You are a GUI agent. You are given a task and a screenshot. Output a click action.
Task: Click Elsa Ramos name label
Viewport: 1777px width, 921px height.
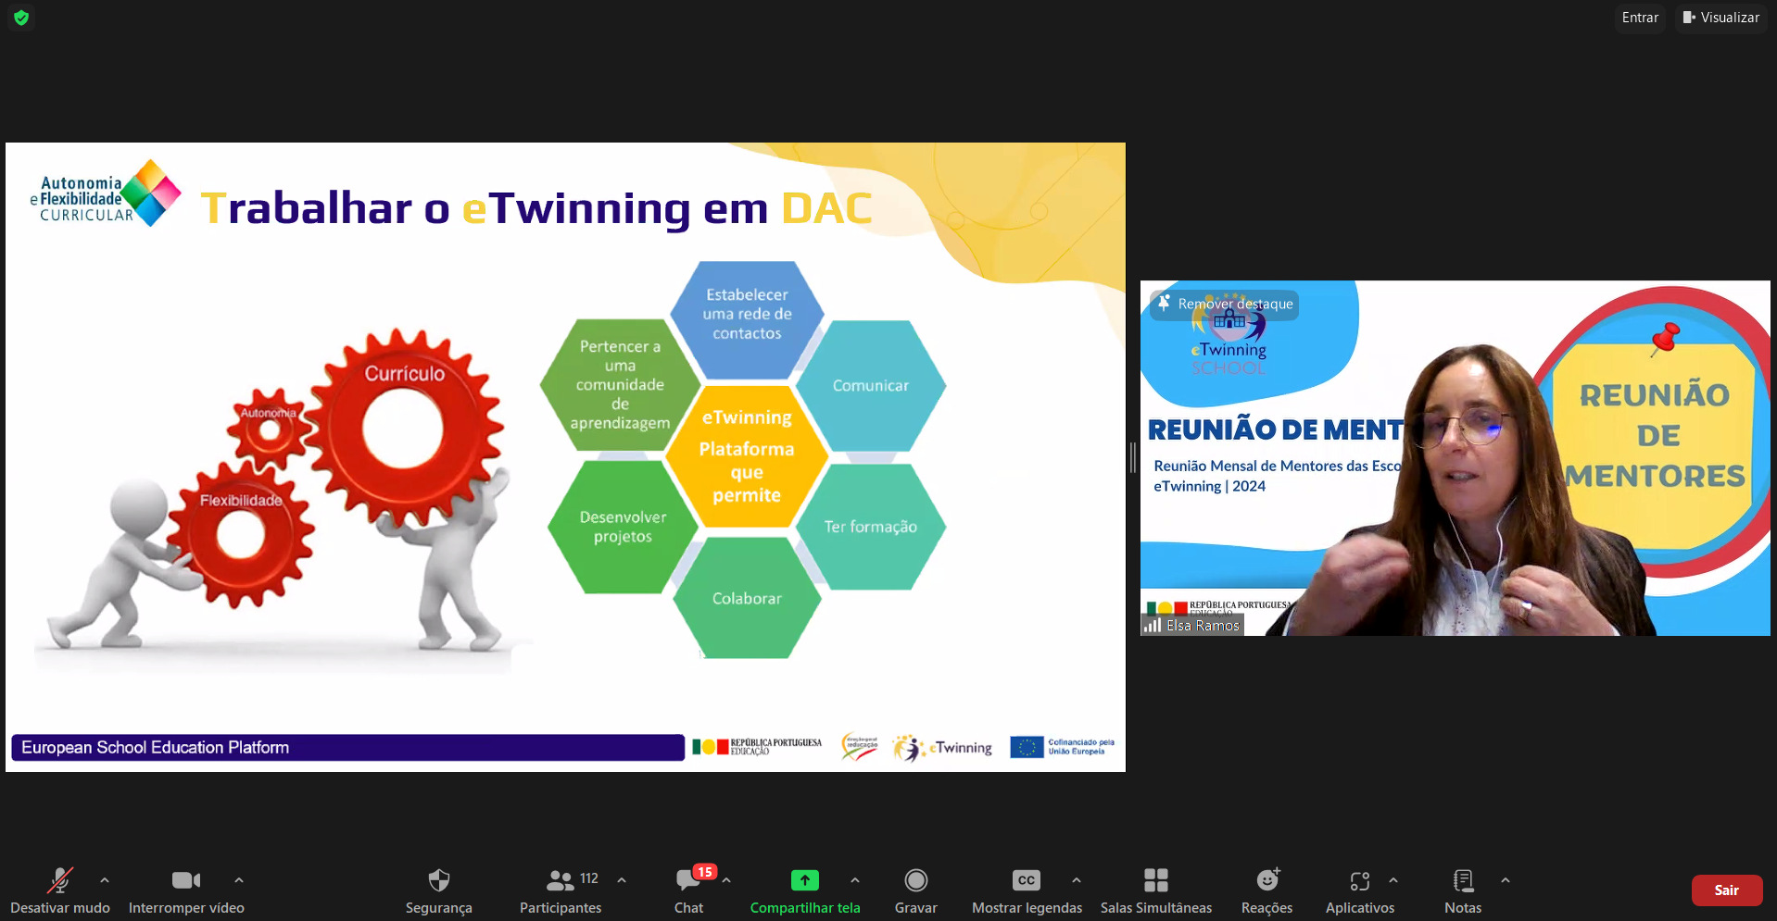click(1203, 626)
